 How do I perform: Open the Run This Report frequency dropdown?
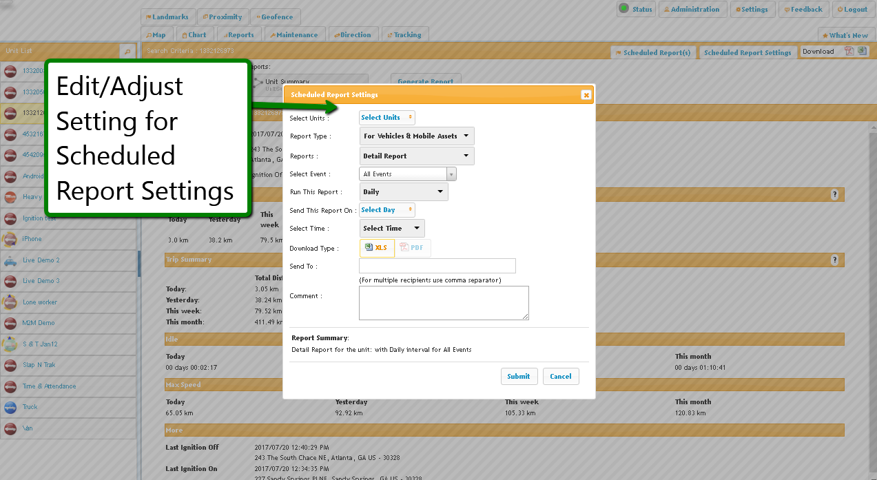click(404, 192)
